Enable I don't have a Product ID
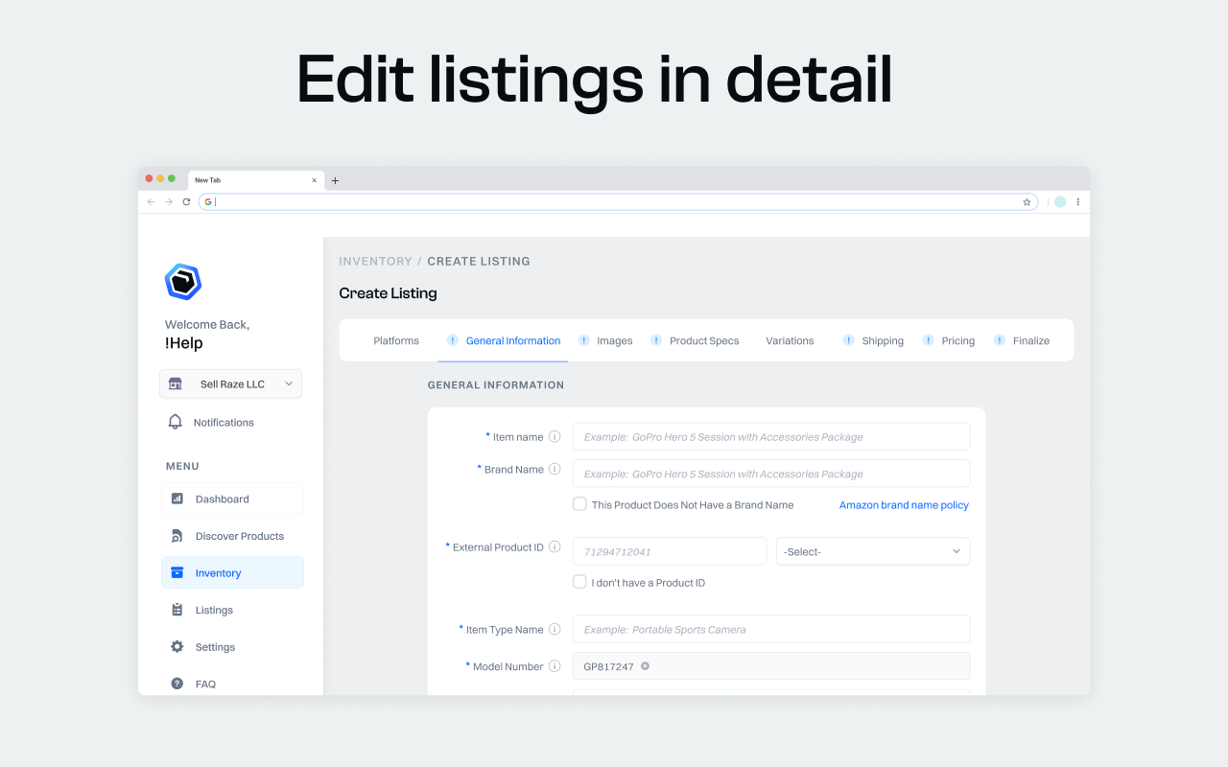Viewport: 1228px width, 767px height. pyautogui.click(x=579, y=581)
